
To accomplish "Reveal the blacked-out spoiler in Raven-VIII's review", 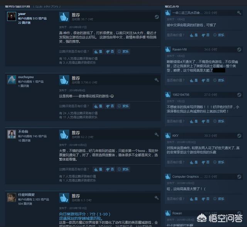I will [219, 70].
